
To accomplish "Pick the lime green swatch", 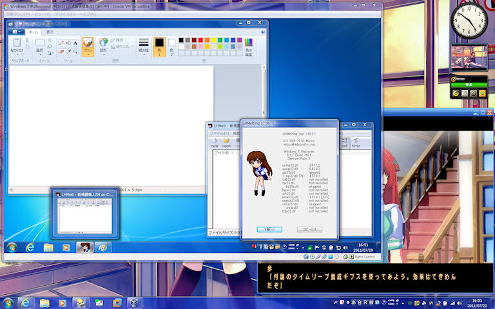I will tap(220, 46).
